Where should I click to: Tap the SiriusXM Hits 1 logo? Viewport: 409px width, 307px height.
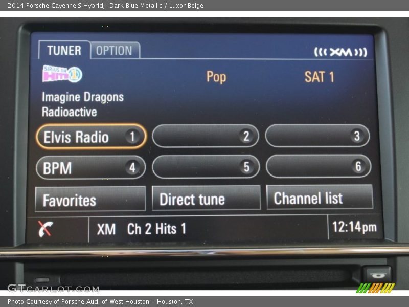click(x=62, y=74)
